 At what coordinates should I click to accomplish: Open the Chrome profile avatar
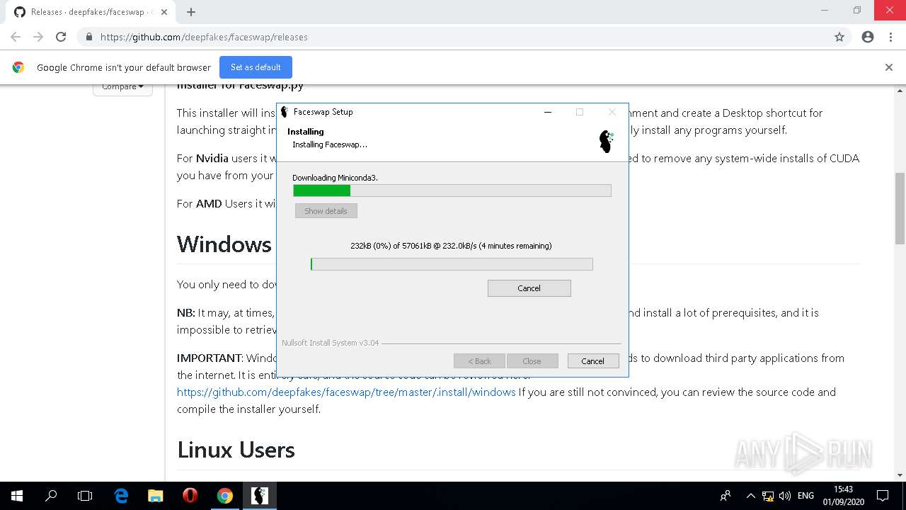point(868,37)
